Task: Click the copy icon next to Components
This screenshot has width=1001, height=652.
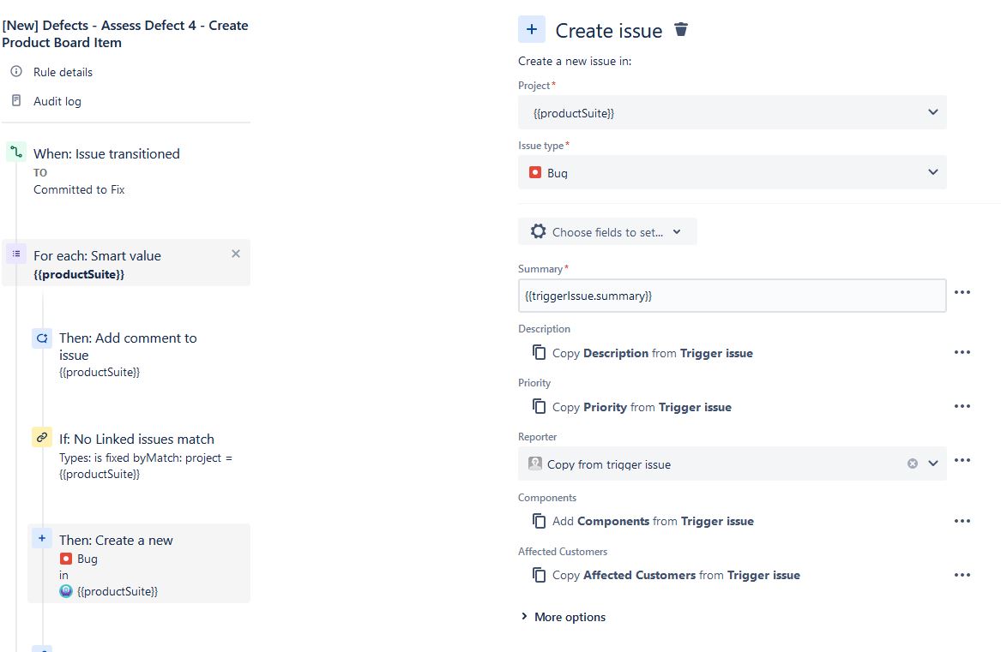Action: pyautogui.click(x=539, y=521)
